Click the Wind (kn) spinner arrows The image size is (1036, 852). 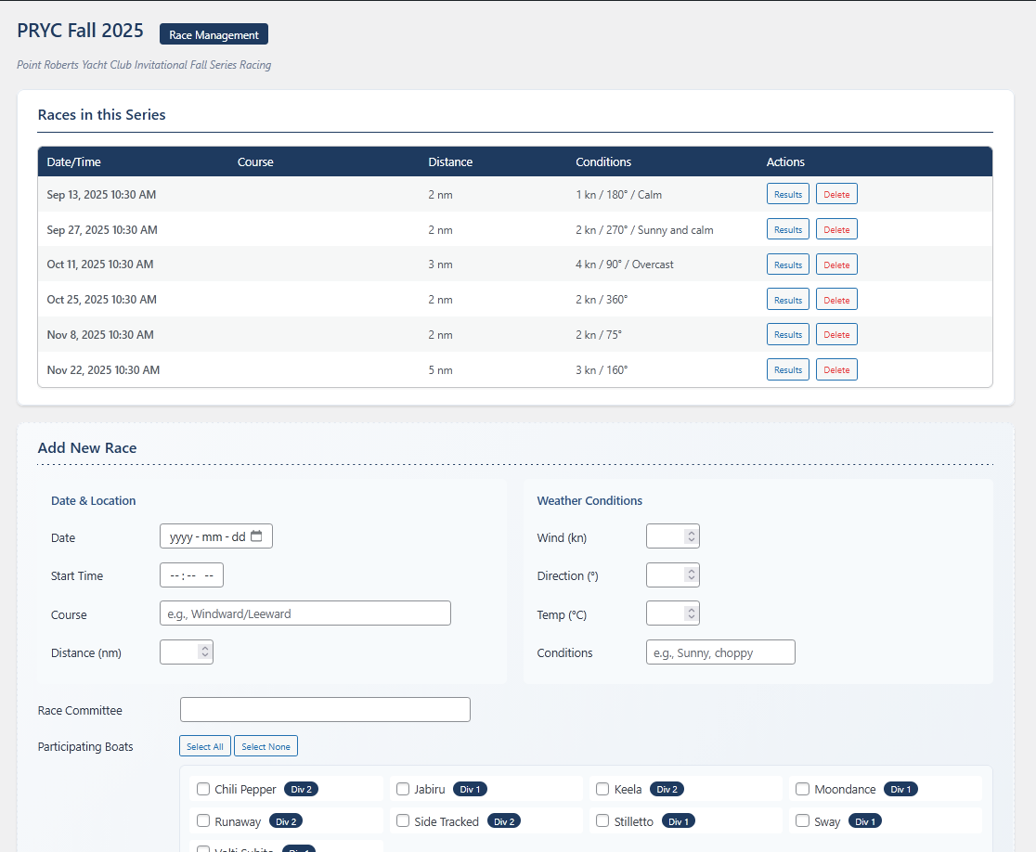tap(691, 536)
